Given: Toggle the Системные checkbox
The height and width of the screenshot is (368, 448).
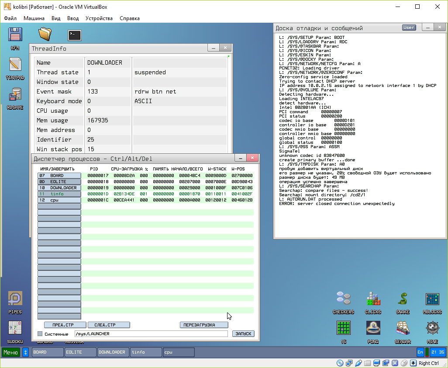Looking at the screenshot, I should pos(40,334).
